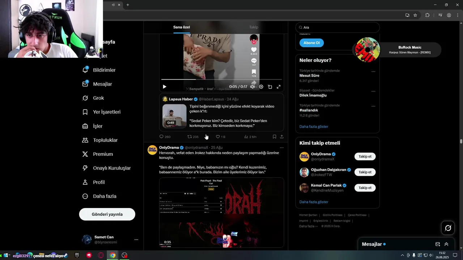Share the Lapsus Haber quote post
463x260 pixels.
click(x=281, y=137)
